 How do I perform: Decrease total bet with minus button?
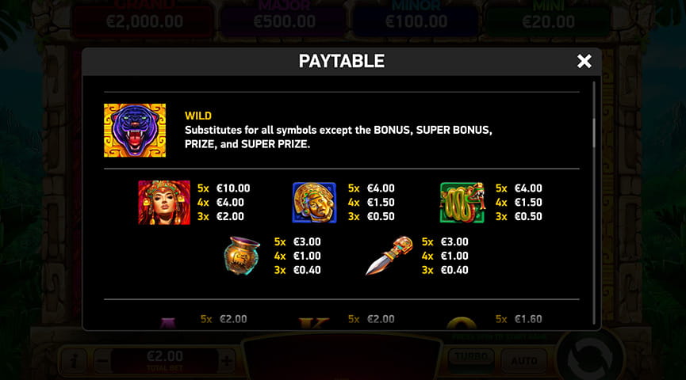pos(102,361)
